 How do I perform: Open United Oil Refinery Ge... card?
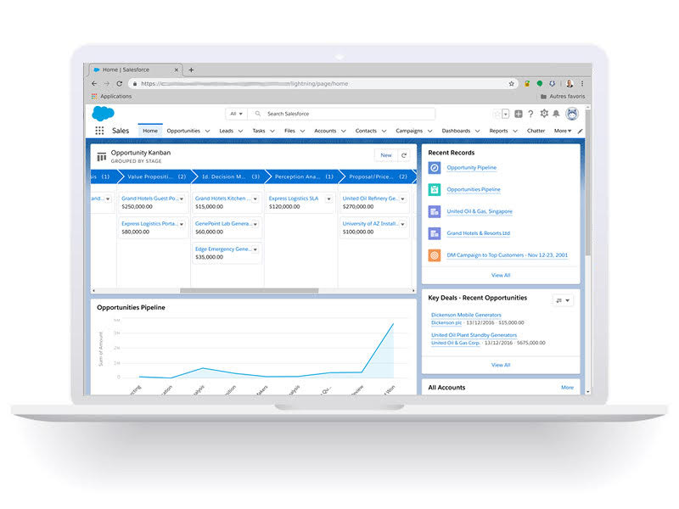(369, 199)
